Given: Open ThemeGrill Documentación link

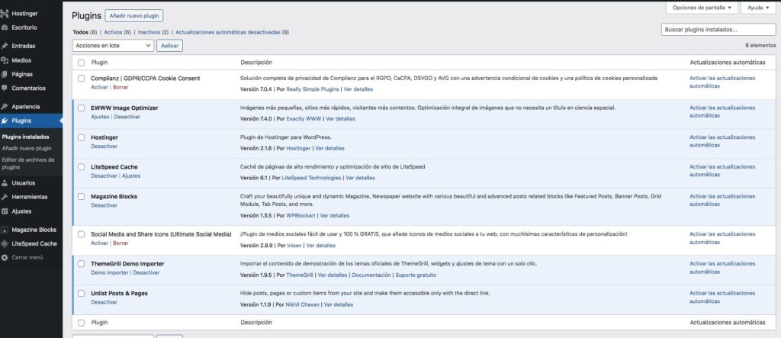Looking at the screenshot, I should 371,275.
